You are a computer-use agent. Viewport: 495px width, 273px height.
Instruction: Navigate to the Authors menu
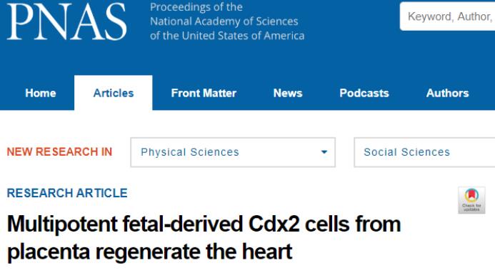click(447, 93)
